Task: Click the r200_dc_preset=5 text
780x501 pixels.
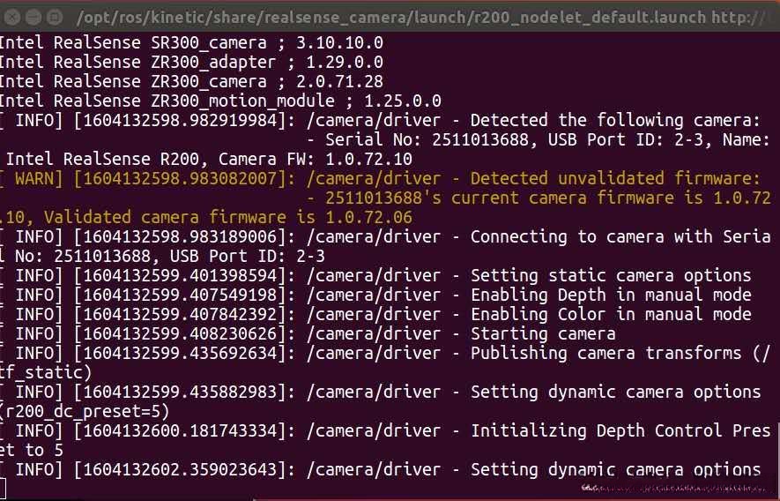Action: (x=85, y=411)
